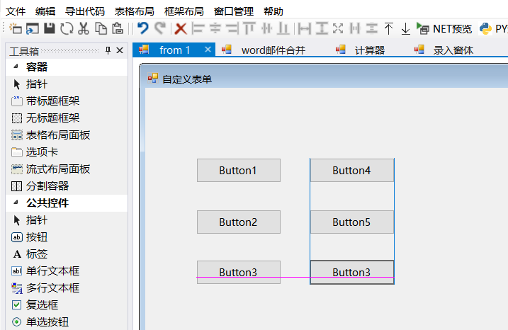Open the 编辑 menu
The width and height of the screenshot is (508, 330).
(x=45, y=11)
